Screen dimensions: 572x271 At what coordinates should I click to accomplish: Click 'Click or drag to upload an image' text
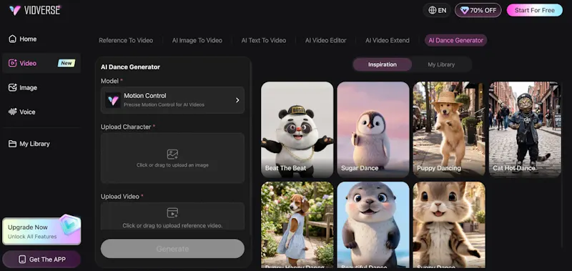point(172,165)
